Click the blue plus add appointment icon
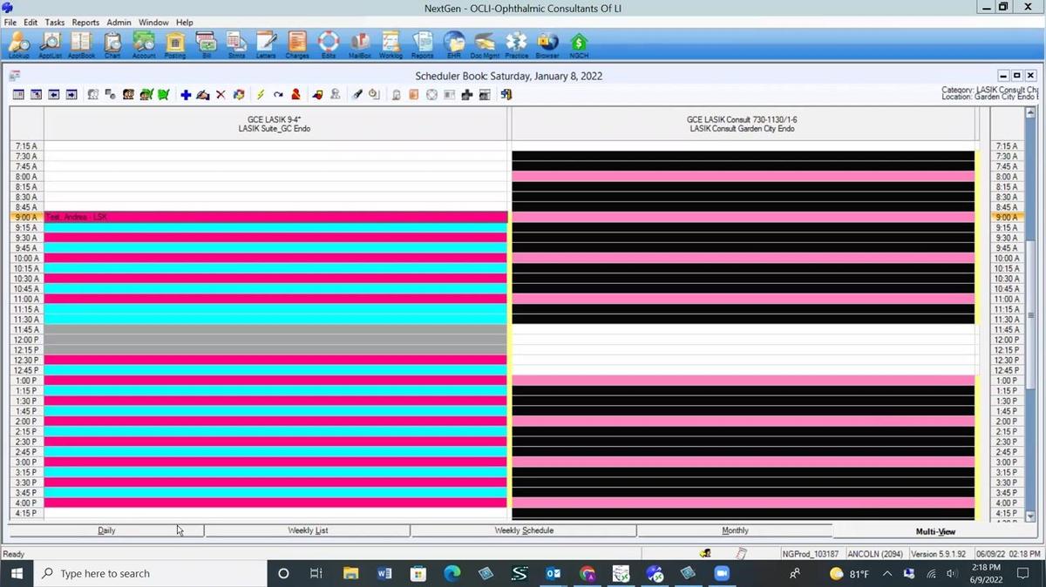The width and height of the screenshot is (1046, 587). pos(186,95)
